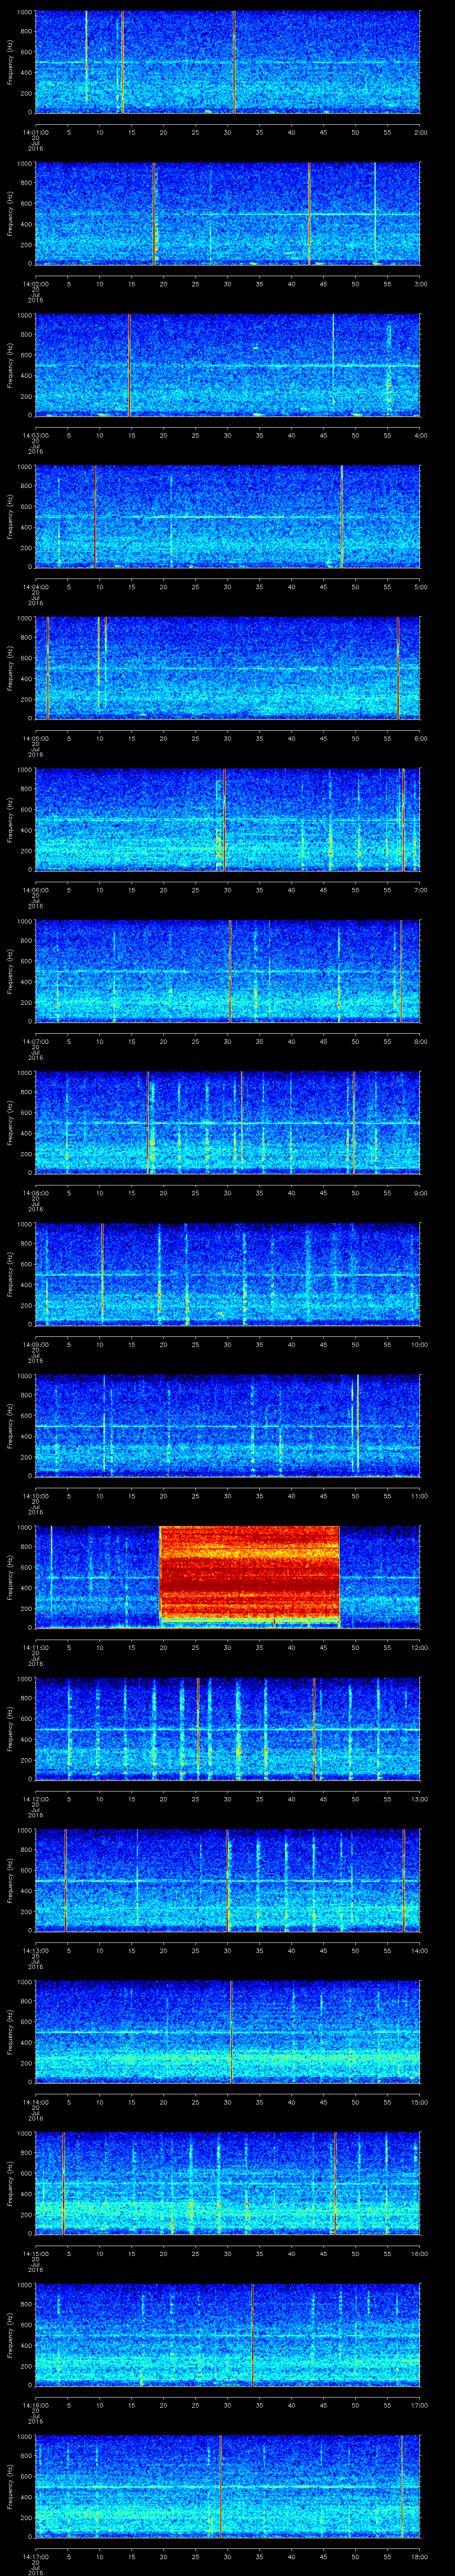This screenshot has height=2576, width=455.
Task: Click the '14:01:00' start time label
Action: [x=35, y=132]
